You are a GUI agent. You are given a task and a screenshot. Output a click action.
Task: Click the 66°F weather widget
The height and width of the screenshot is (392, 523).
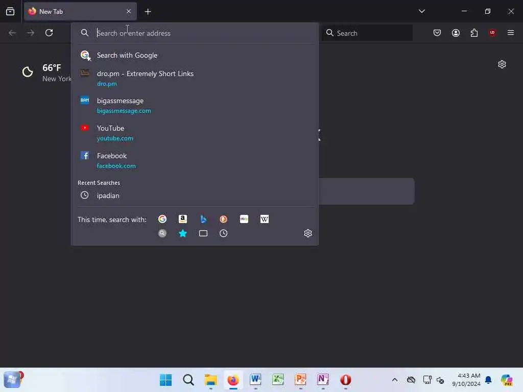[46, 72]
